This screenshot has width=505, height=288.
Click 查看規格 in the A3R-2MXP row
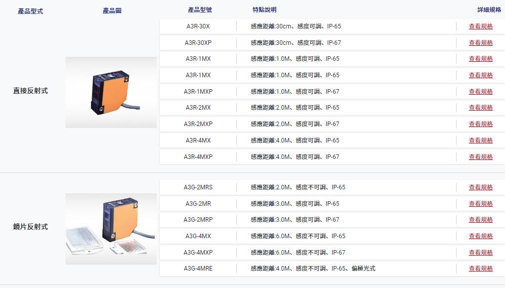tap(481, 124)
